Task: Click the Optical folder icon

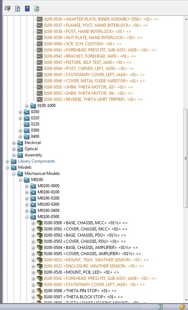Action: pos(20,149)
